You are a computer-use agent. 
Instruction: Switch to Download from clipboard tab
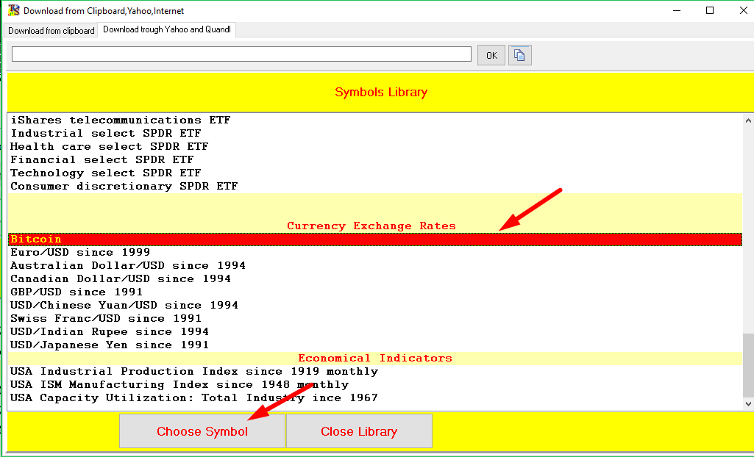point(51,31)
